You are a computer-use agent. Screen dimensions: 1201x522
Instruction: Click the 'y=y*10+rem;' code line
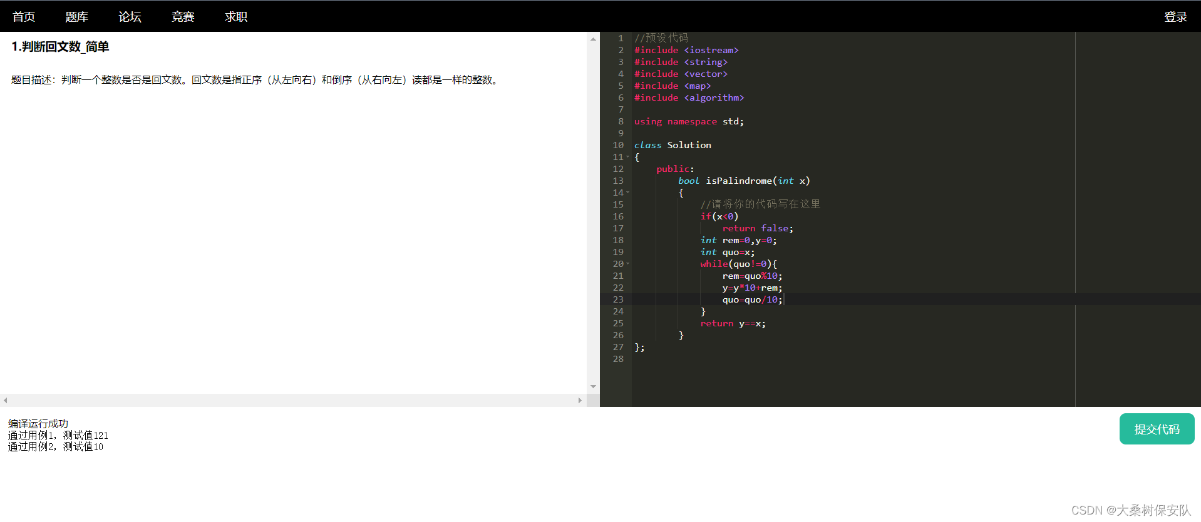[752, 288]
